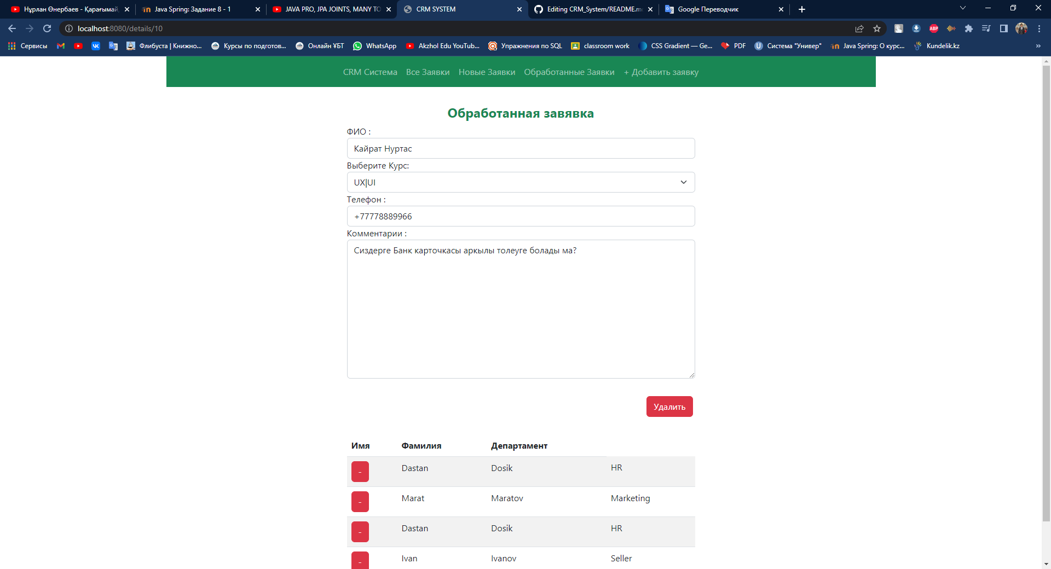Reload the localhost page
Viewport: 1051px width, 569px height.
[47, 28]
